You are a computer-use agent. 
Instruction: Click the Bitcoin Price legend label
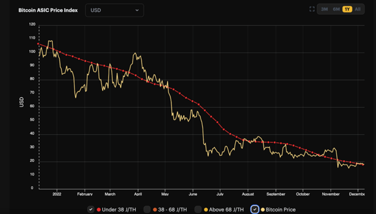pos(281,210)
